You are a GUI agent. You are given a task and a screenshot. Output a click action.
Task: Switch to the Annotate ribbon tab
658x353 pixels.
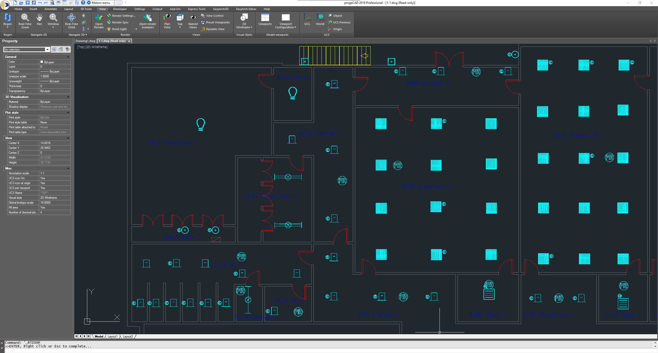point(50,9)
